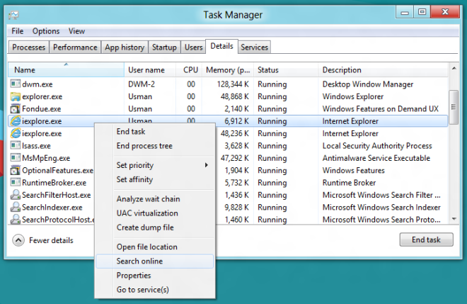Click the End task button at bottom right
The image size is (467, 304).
pos(426,240)
